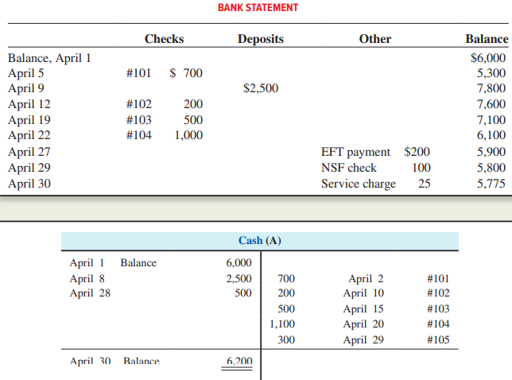Select the $2,500 deposit on April 9
Viewport: 512px width, 380px height.
261,88
